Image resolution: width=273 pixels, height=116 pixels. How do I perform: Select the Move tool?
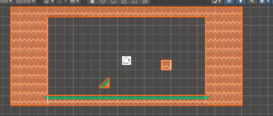tap(103, 2)
